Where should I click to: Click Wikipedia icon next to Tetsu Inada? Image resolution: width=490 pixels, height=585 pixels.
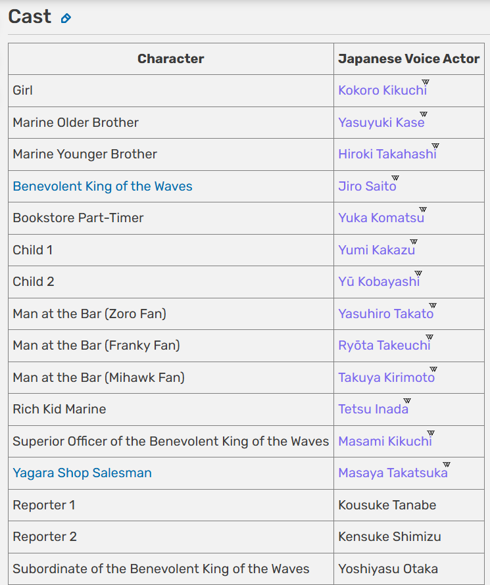[x=406, y=400]
